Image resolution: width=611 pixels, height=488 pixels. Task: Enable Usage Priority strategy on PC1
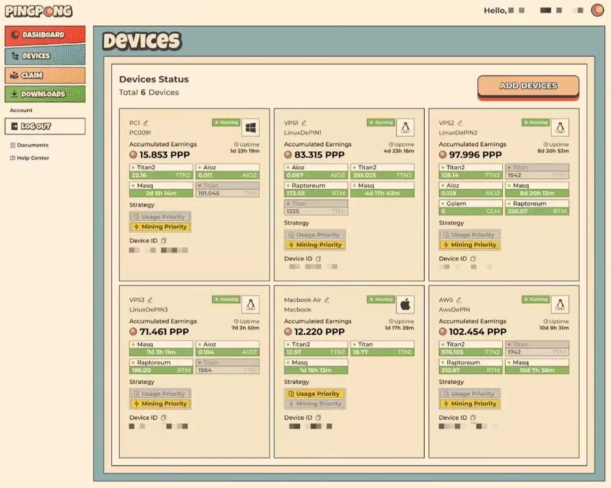pos(160,217)
